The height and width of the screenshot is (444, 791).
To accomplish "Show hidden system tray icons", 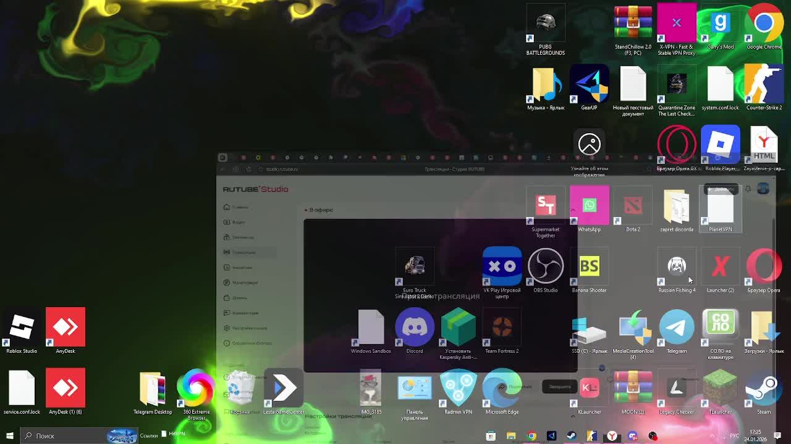I will [712, 436].
